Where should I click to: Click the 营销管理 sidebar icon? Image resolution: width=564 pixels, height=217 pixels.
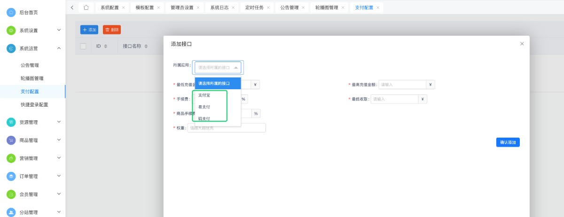(11, 158)
